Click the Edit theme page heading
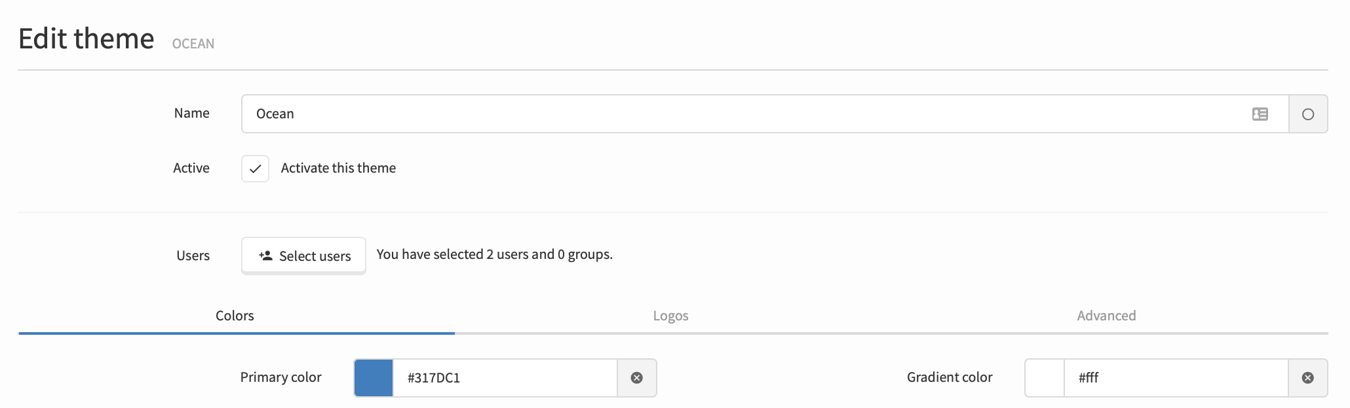 click(87, 39)
